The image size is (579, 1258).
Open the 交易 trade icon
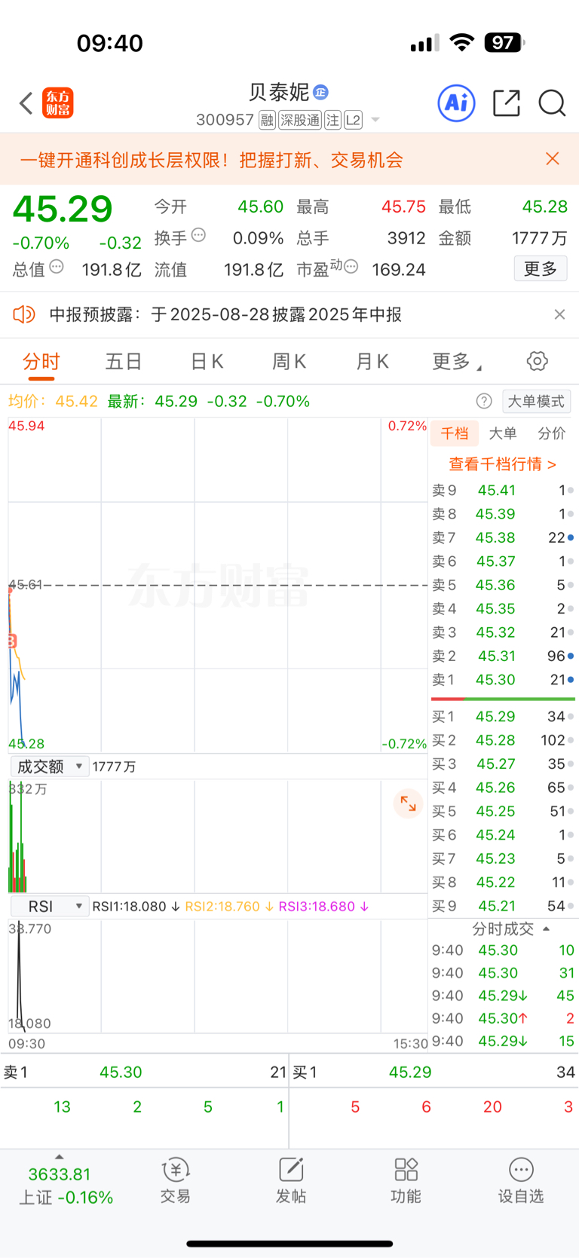pos(175,1181)
